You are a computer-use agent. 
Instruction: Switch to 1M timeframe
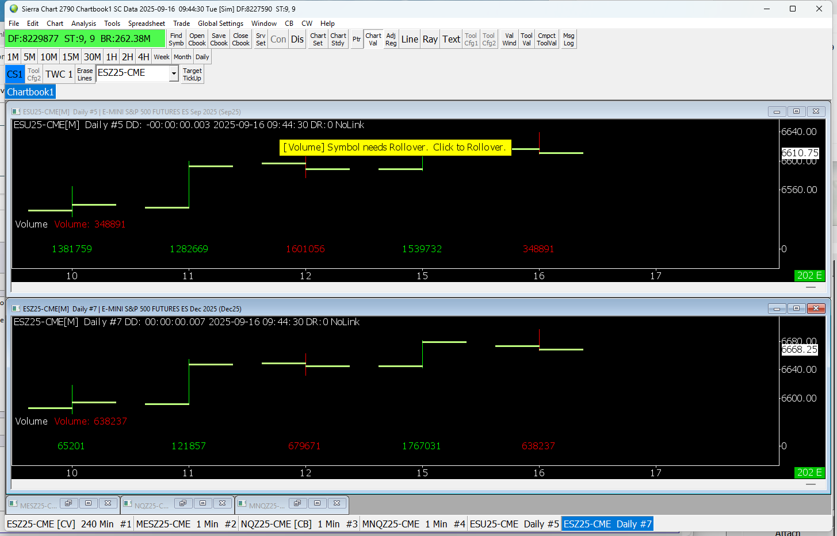[13, 57]
